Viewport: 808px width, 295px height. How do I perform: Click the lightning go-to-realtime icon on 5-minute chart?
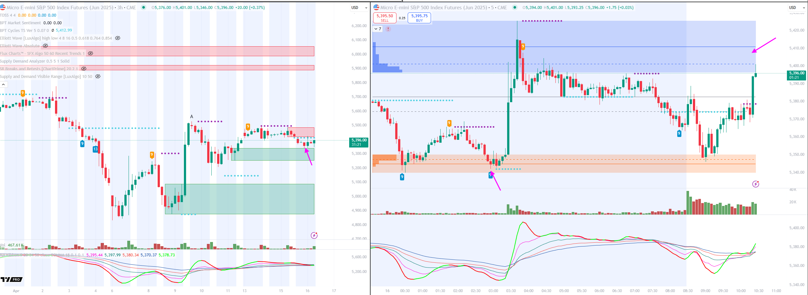pos(756,184)
